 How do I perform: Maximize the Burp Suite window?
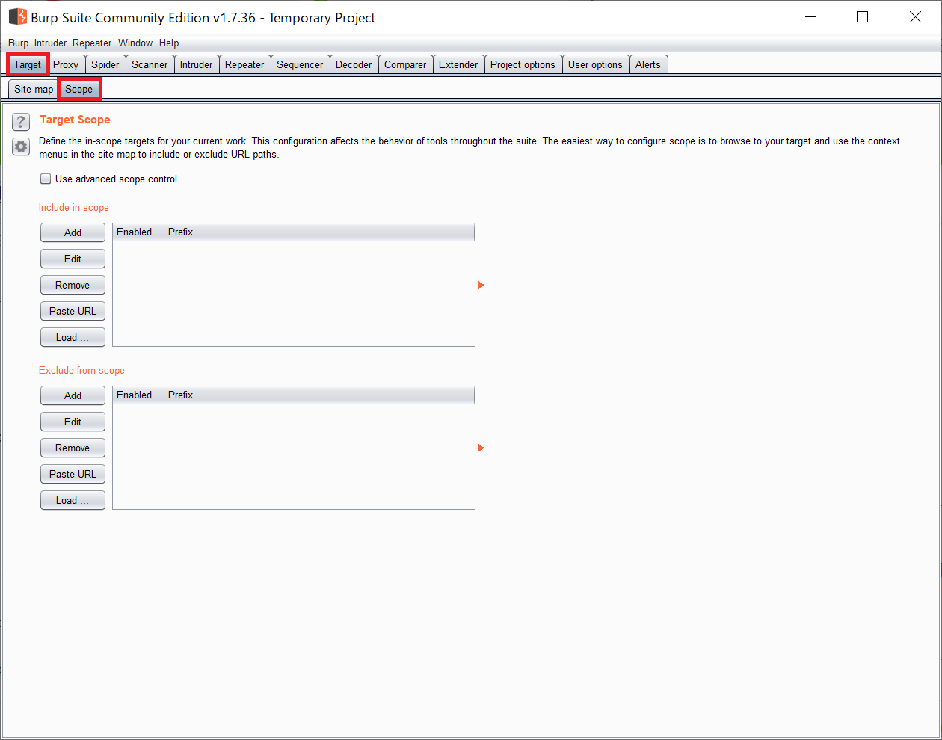862,16
